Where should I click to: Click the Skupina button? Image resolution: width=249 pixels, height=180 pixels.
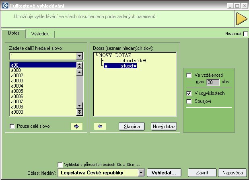point(132,127)
